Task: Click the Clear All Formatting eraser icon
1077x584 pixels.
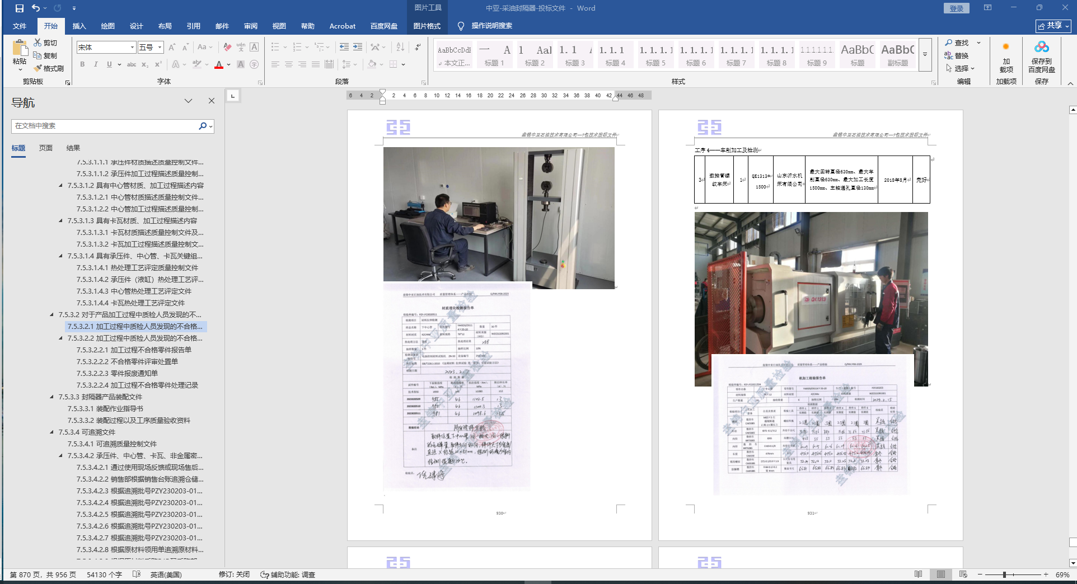Action: pos(227,47)
